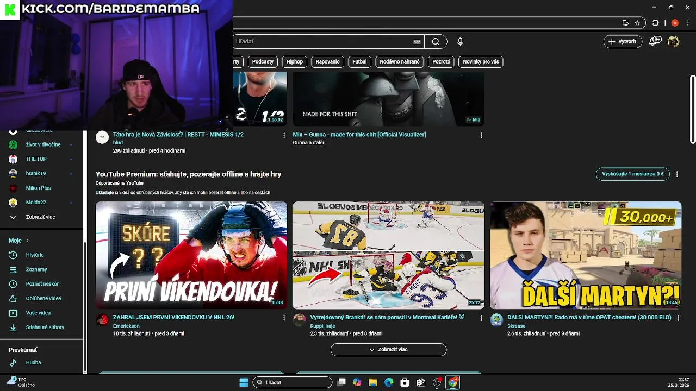
Task: Open options for the Mimesis video
Action: pyautogui.click(x=284, y=135)
